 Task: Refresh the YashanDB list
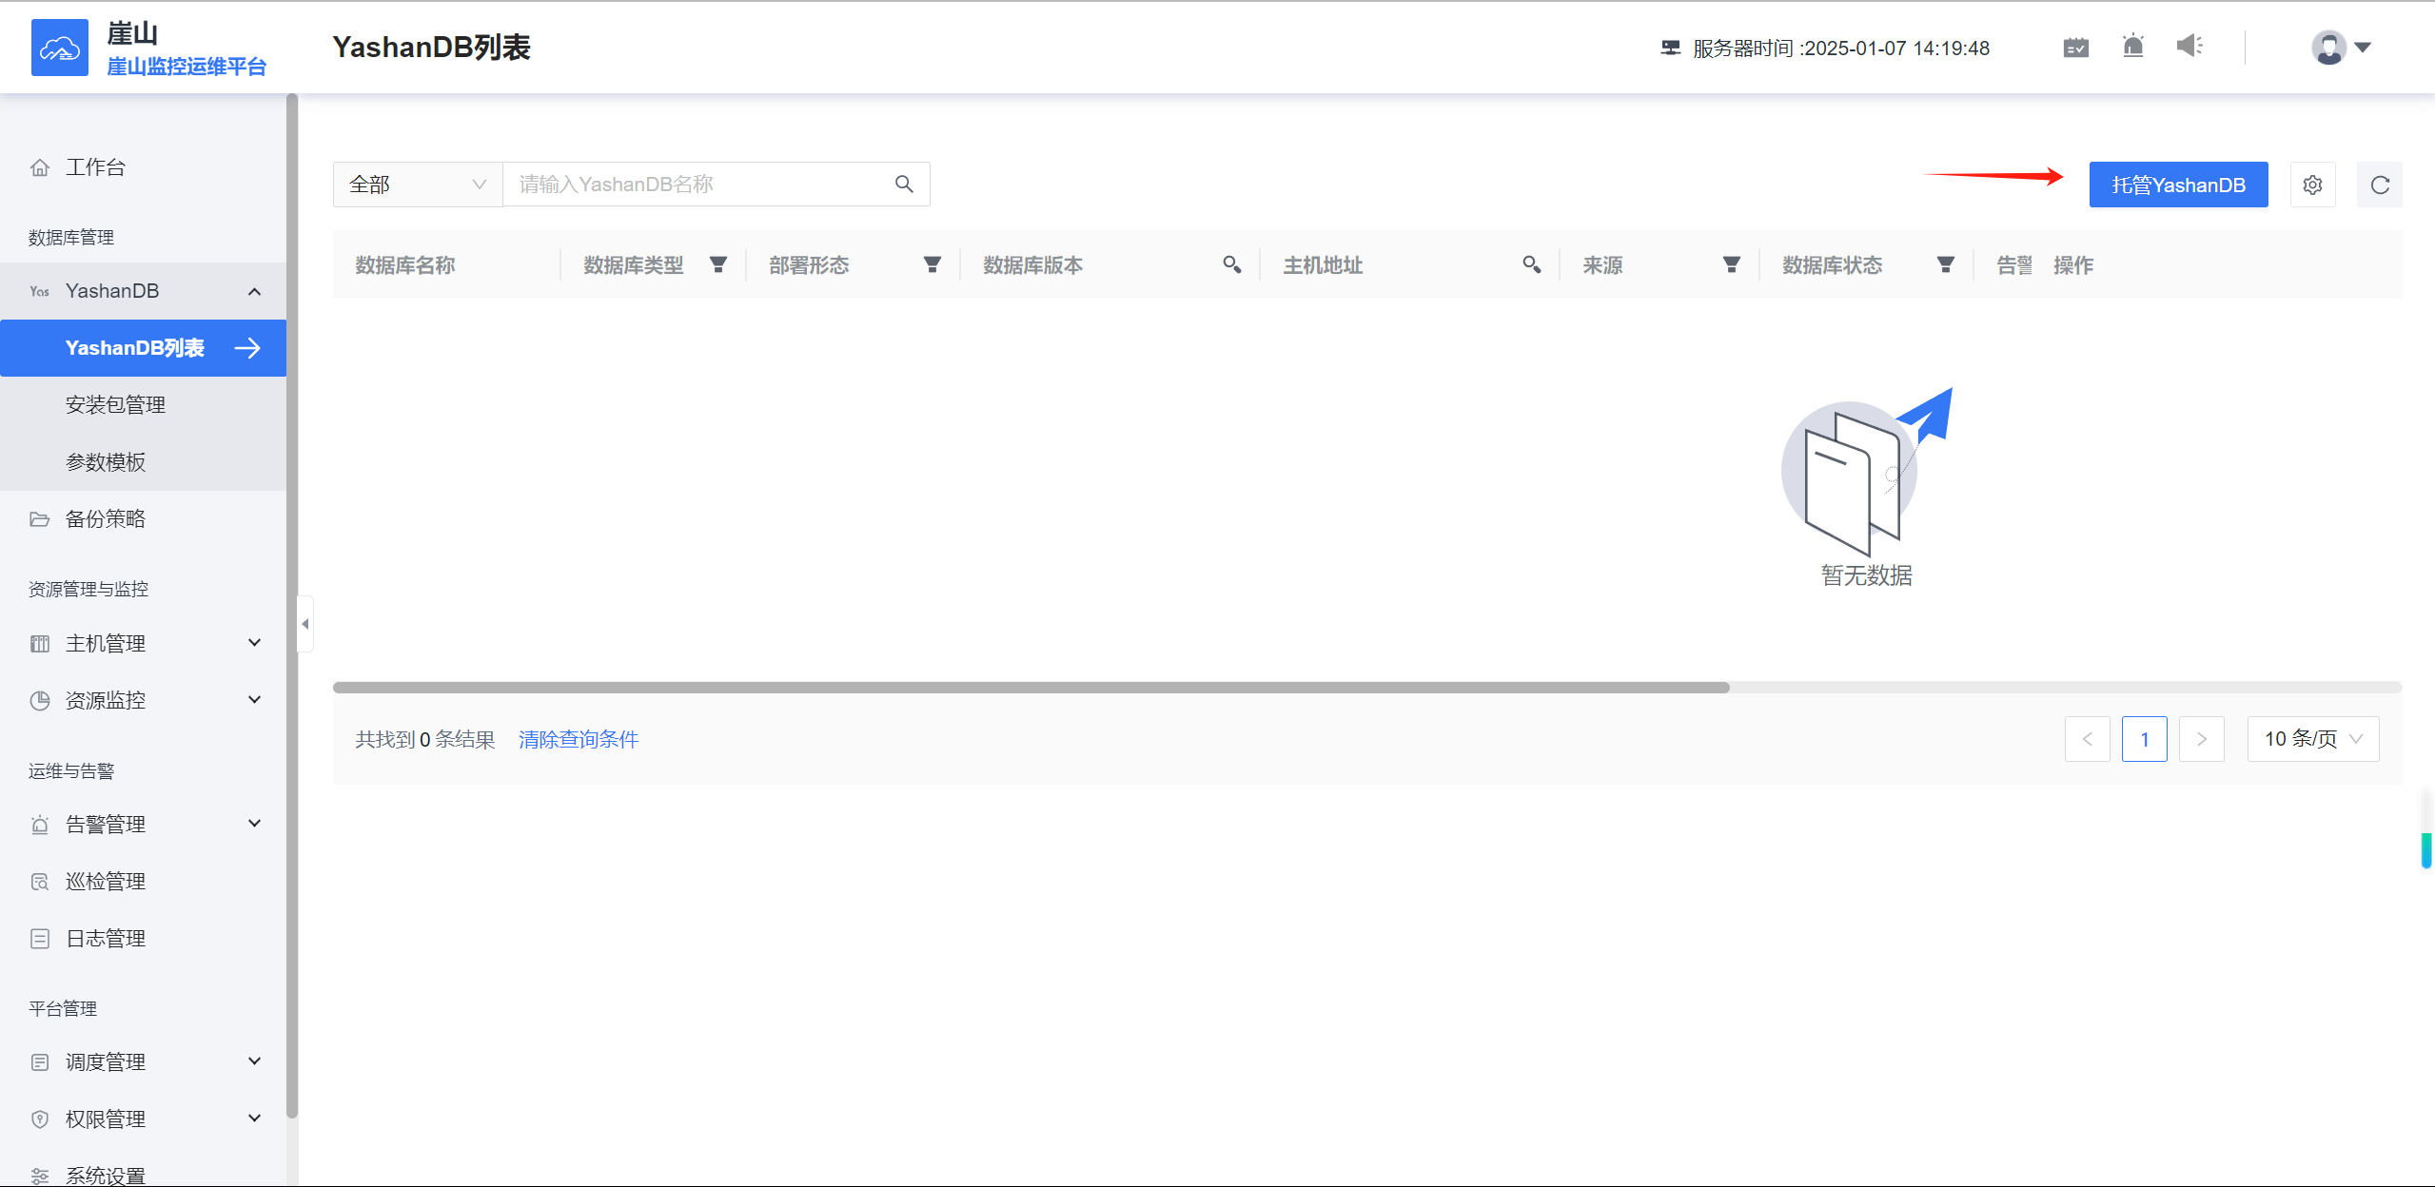point(2380,185)
